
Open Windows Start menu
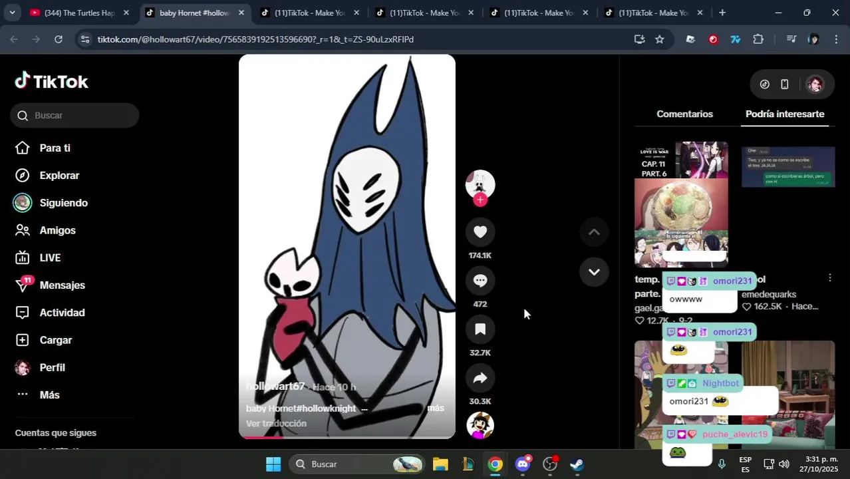(273, 464)
